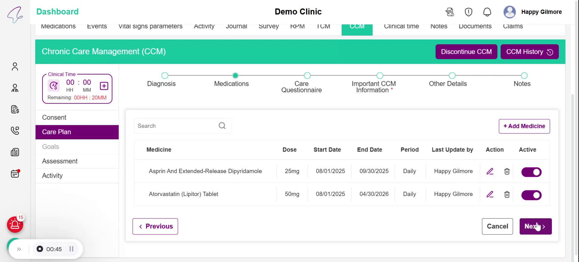Go back with the Previous button

click(x=155, y=226)
